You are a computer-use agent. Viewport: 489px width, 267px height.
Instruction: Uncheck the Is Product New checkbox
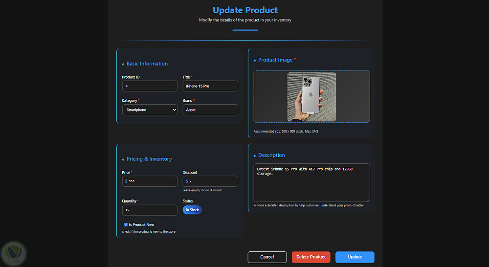coord(126,224)
